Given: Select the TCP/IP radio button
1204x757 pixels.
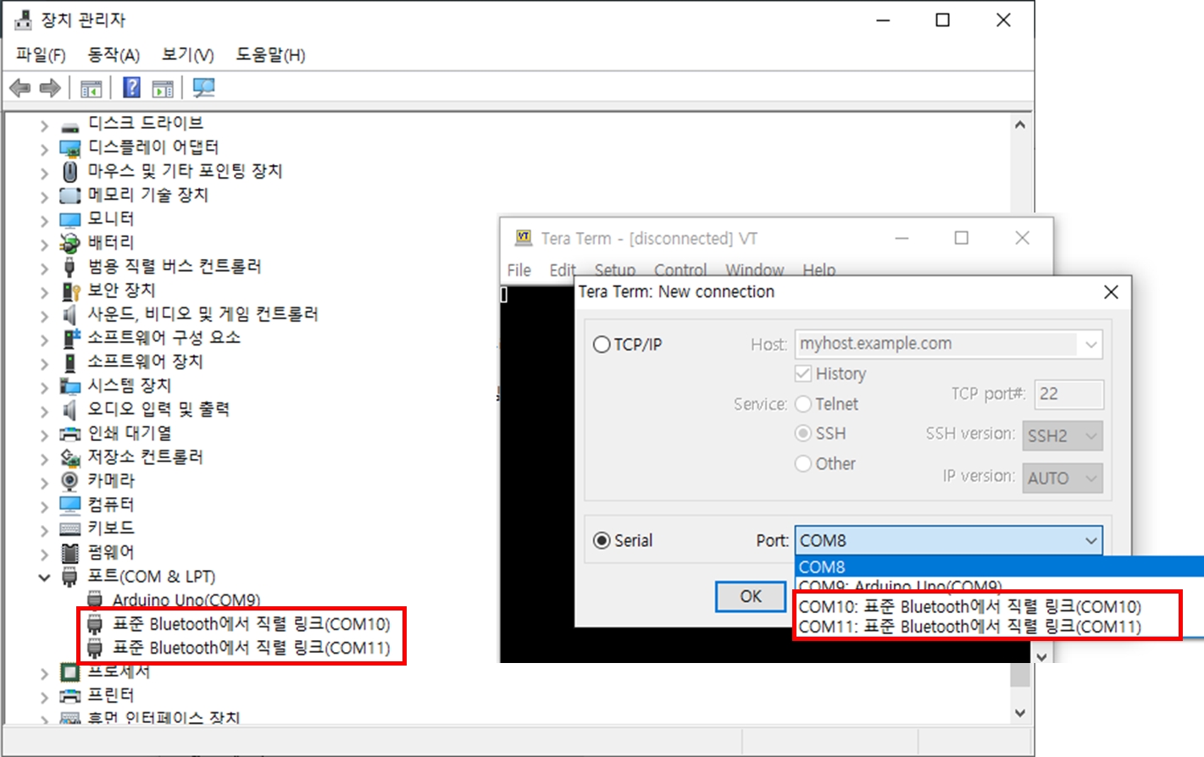Looking at the screenshot, I should (x=602, y=345).
